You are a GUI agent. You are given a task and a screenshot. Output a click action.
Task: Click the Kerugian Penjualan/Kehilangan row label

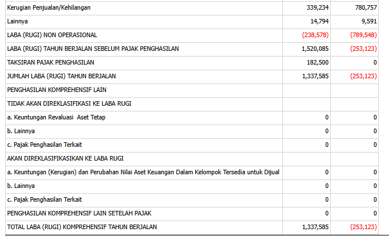(49, 8)
